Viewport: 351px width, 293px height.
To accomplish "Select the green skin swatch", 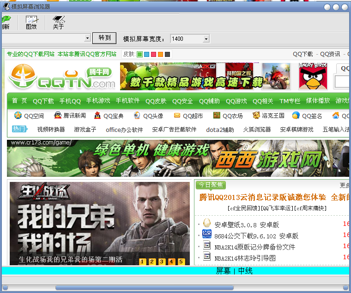I will [139, 54].
